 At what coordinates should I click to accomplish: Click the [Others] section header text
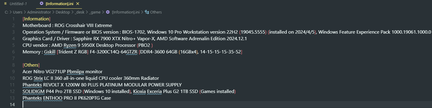pos(31,65)
